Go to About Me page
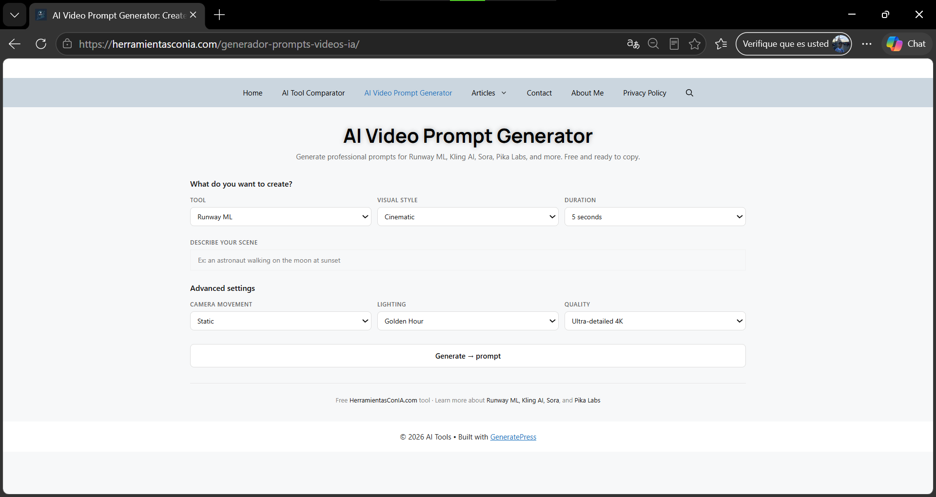The height and width of the screenshot is (497, 936). point(587,93)
